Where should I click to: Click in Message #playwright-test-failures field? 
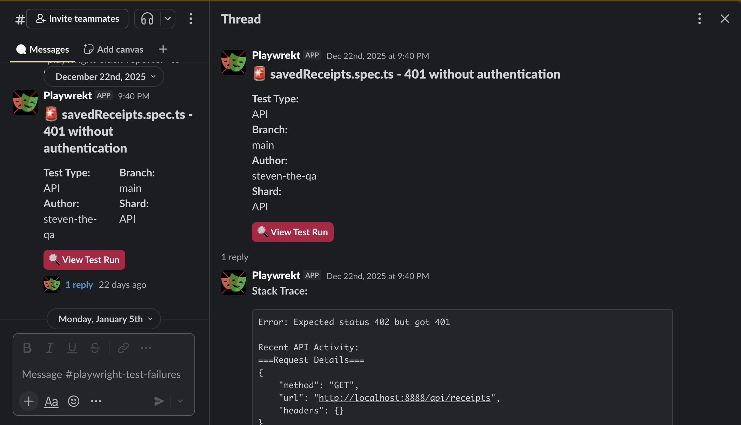click(x=101, y=375)
